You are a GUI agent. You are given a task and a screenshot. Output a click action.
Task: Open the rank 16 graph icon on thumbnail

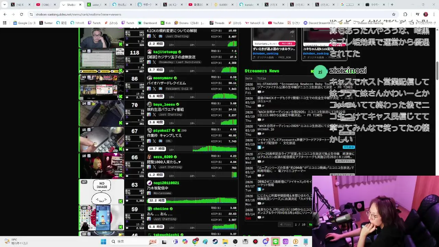89,156
